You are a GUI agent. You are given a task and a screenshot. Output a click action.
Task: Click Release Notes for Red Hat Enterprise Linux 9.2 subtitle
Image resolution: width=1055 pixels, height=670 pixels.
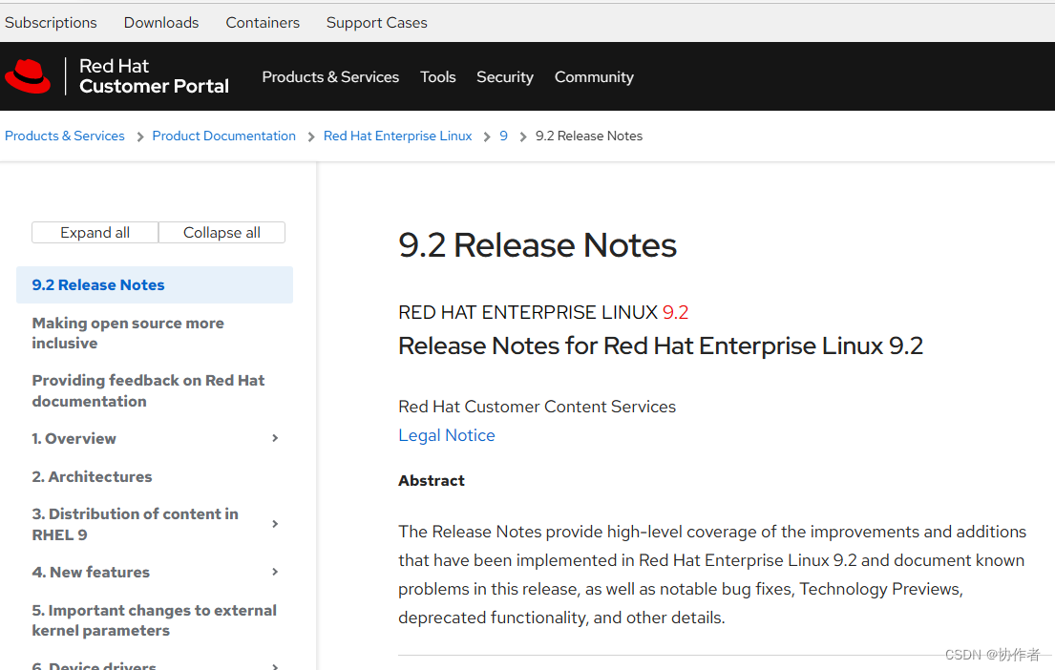click(x=661, y=345)
